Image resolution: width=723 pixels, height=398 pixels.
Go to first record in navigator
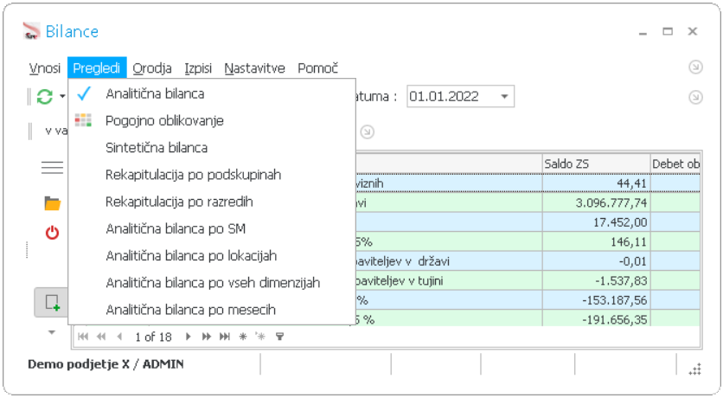pos(83,337)
